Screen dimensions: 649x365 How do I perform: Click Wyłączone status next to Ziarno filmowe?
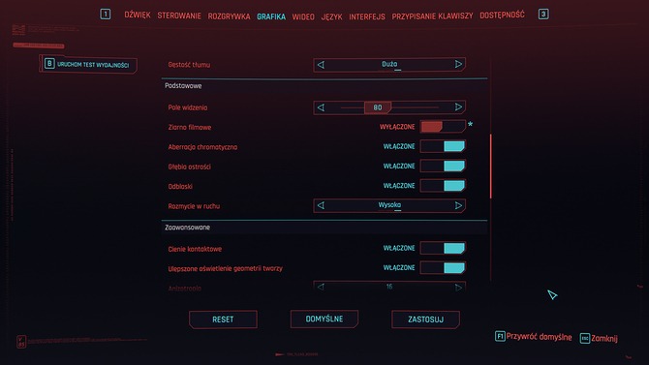(397, 127)
